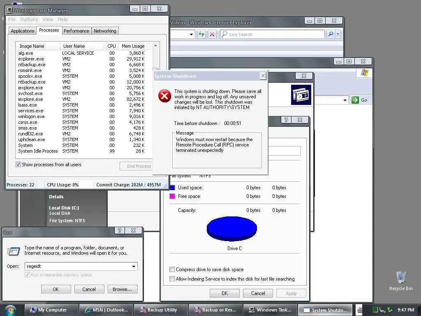This screenshot has height=316, width=421.
Task: Open the Options menu in Task Manager
Action: pyautogui.click(x=29, y=19)
